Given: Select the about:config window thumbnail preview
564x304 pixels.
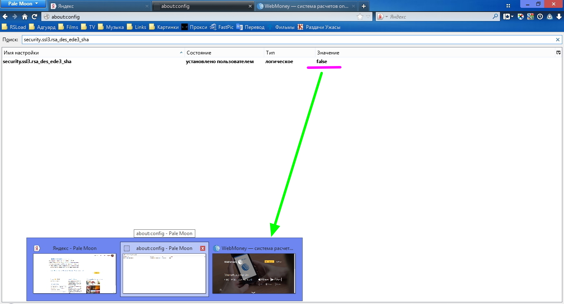Looking at the screenshot, I should pos(164,269).
